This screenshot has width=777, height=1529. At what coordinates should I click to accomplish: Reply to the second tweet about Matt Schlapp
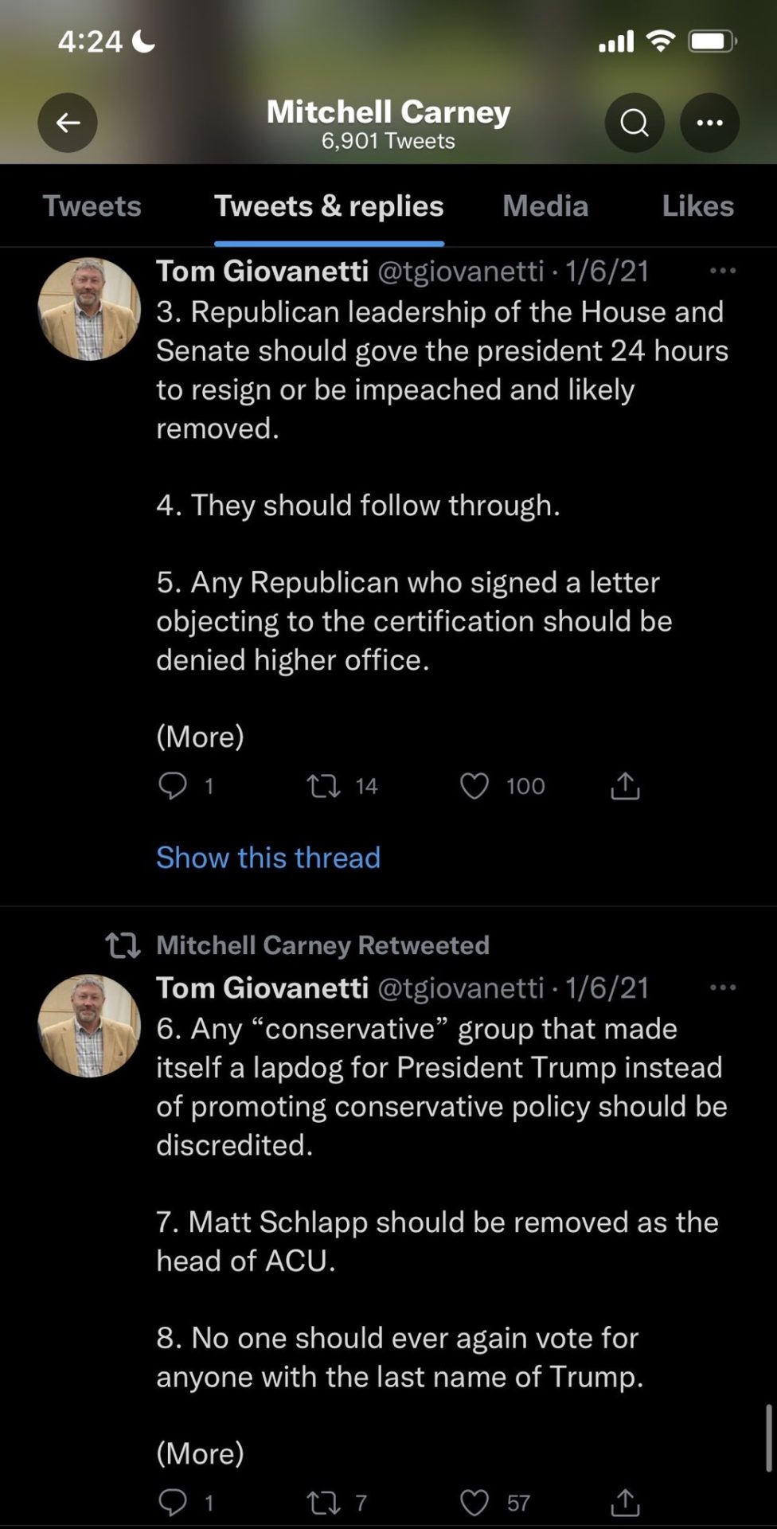point(173,1503)
